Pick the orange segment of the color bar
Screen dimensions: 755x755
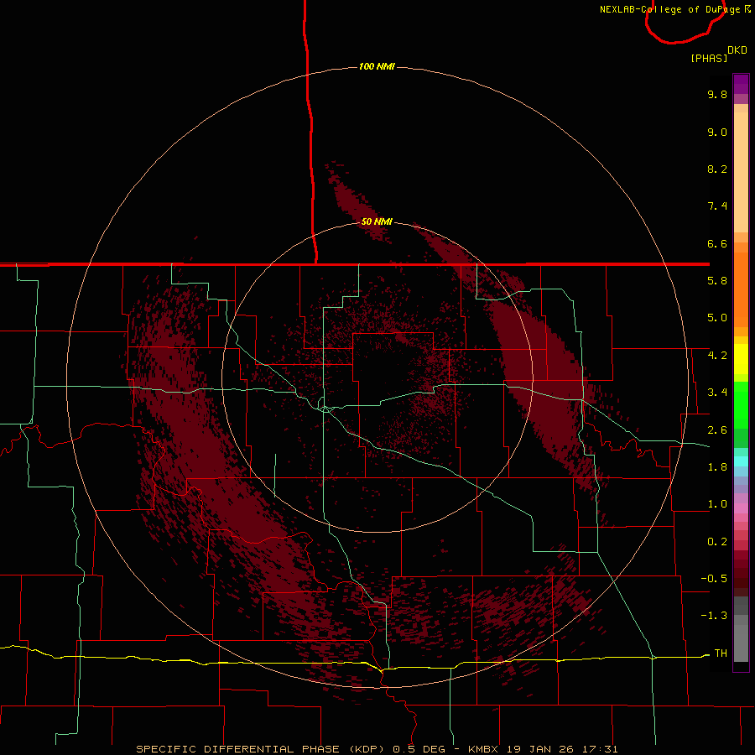741,289
